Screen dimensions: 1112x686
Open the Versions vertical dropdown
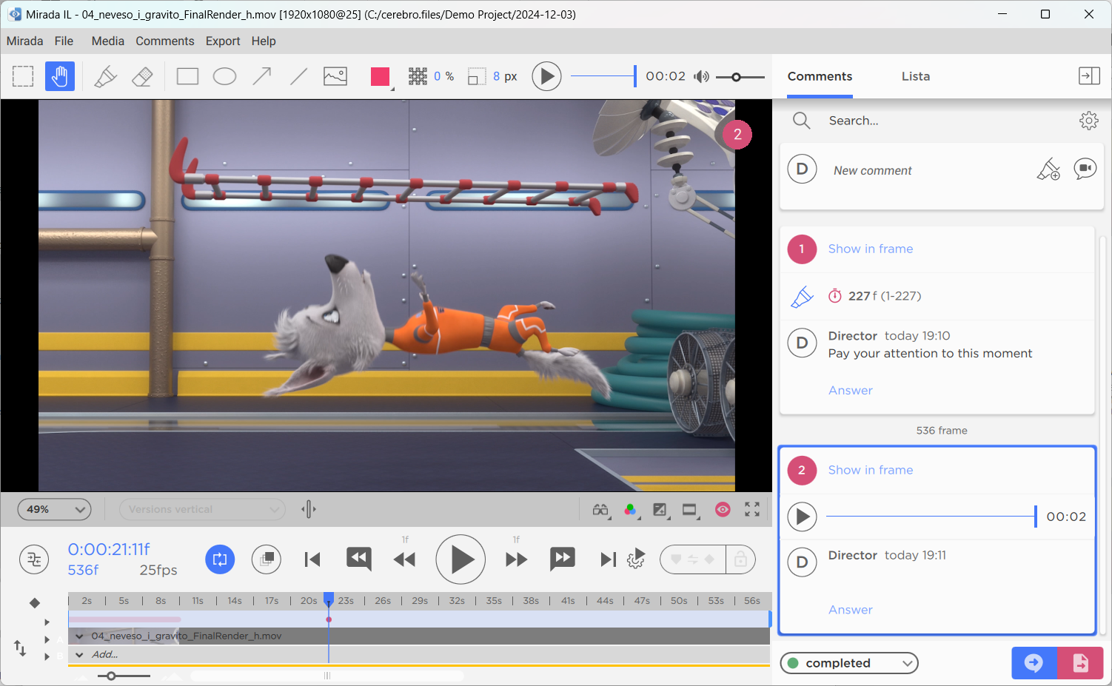(x=203, y=509)
